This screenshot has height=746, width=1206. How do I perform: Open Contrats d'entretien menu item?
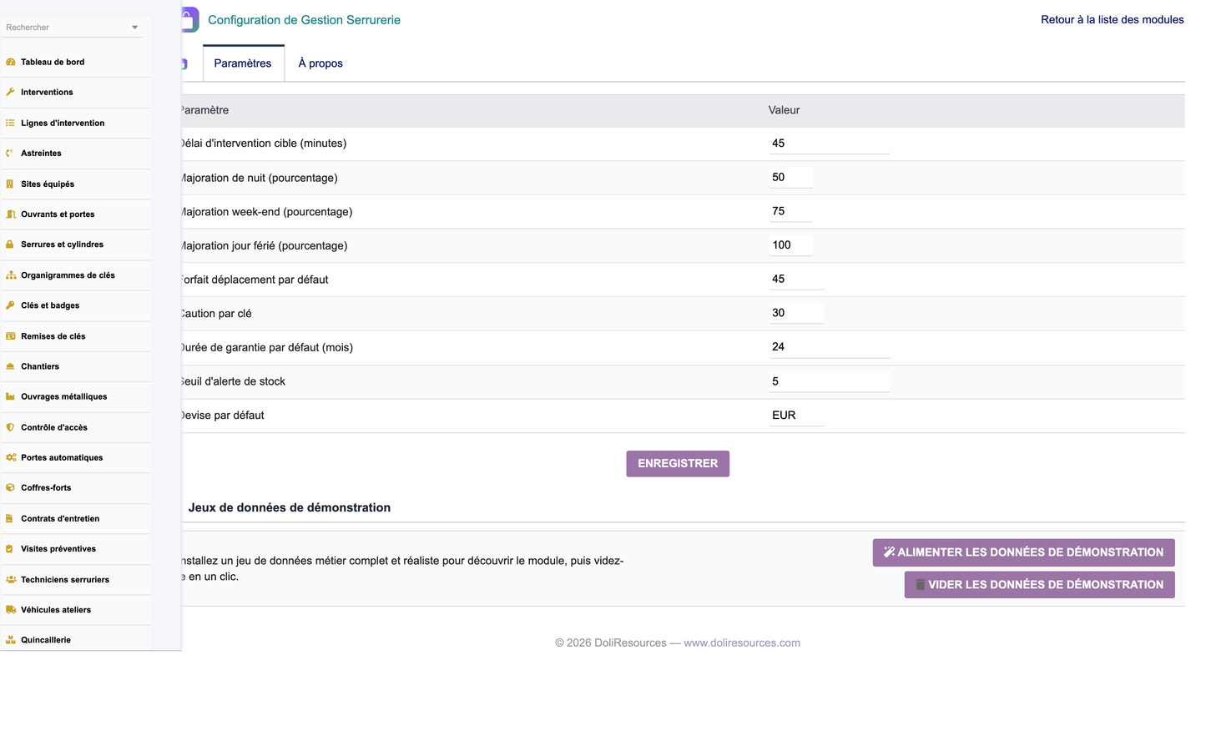[60, 518]
